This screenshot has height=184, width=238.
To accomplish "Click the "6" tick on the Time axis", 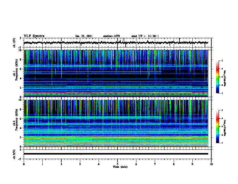I will pyautogui.click(x=136, y=164).
